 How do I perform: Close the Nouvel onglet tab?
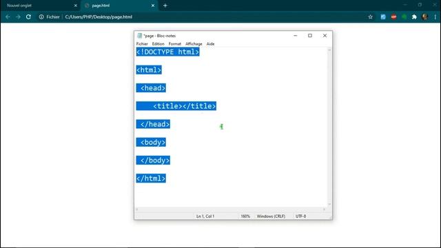pos(75,6)
